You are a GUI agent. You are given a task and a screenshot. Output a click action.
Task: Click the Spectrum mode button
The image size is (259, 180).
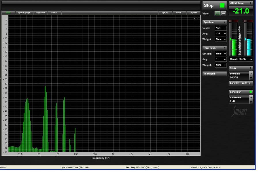(212, 22)
